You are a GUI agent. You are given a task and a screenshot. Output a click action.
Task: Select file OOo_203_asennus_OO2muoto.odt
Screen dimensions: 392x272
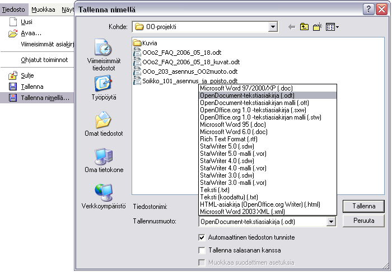185,71
